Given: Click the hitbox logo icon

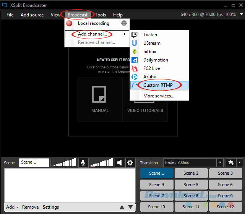Looking at the screenshot, I should coord(135,51).
